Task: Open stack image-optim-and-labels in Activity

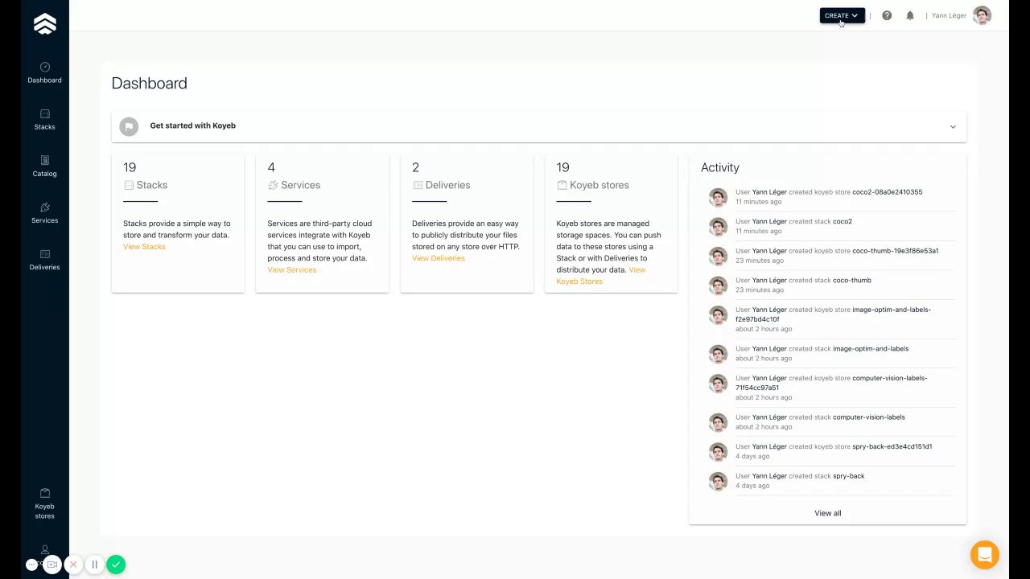Action: 871,349
